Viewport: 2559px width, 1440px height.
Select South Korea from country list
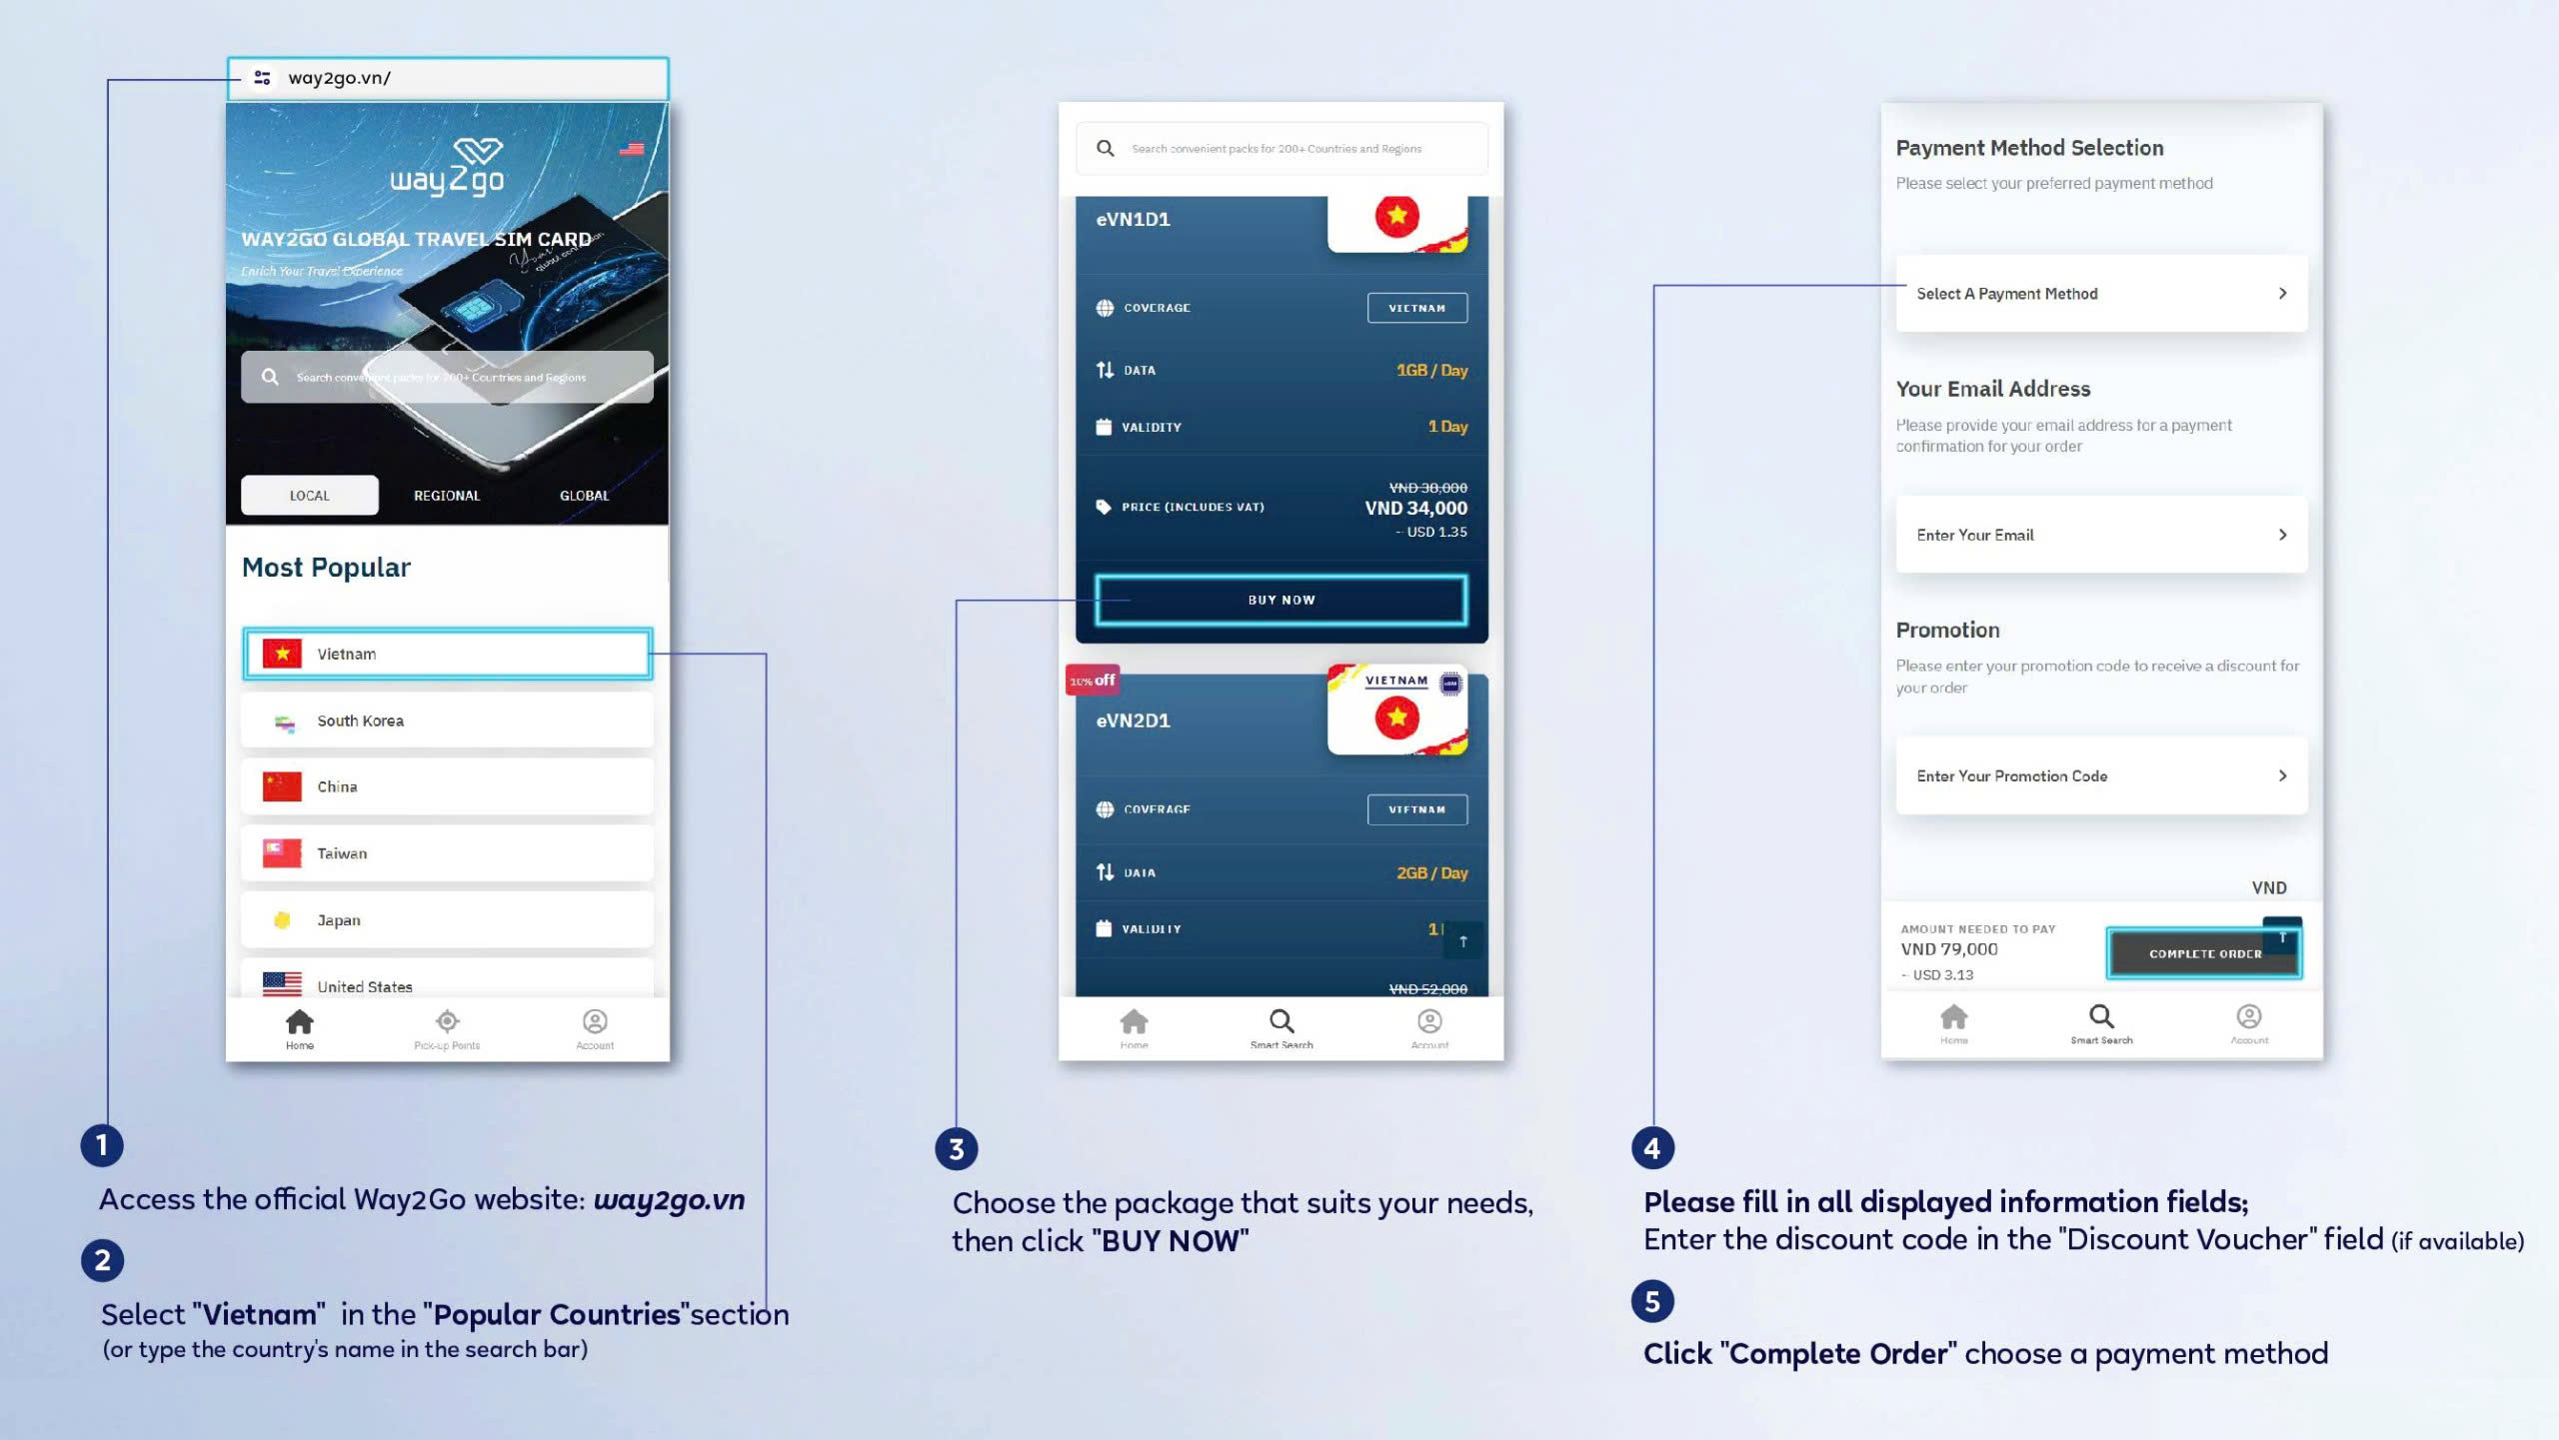(x=448, y=720)
